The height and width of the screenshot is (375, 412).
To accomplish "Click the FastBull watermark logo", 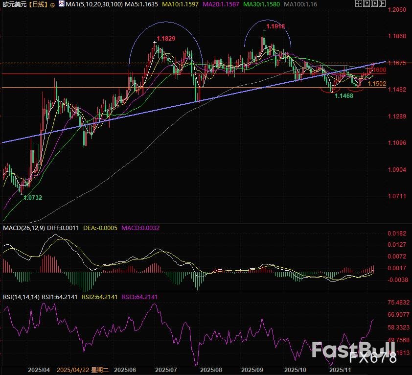I will pyautogui.click(x=354, y=352).
